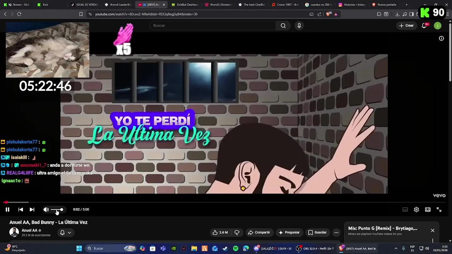Click the page vertical scrollbar

[x=450, y=53]
